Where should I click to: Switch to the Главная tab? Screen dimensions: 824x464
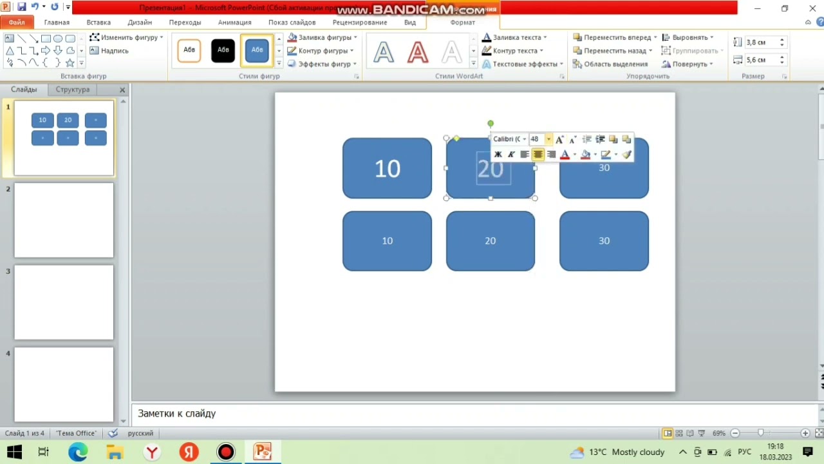(57, 22)
